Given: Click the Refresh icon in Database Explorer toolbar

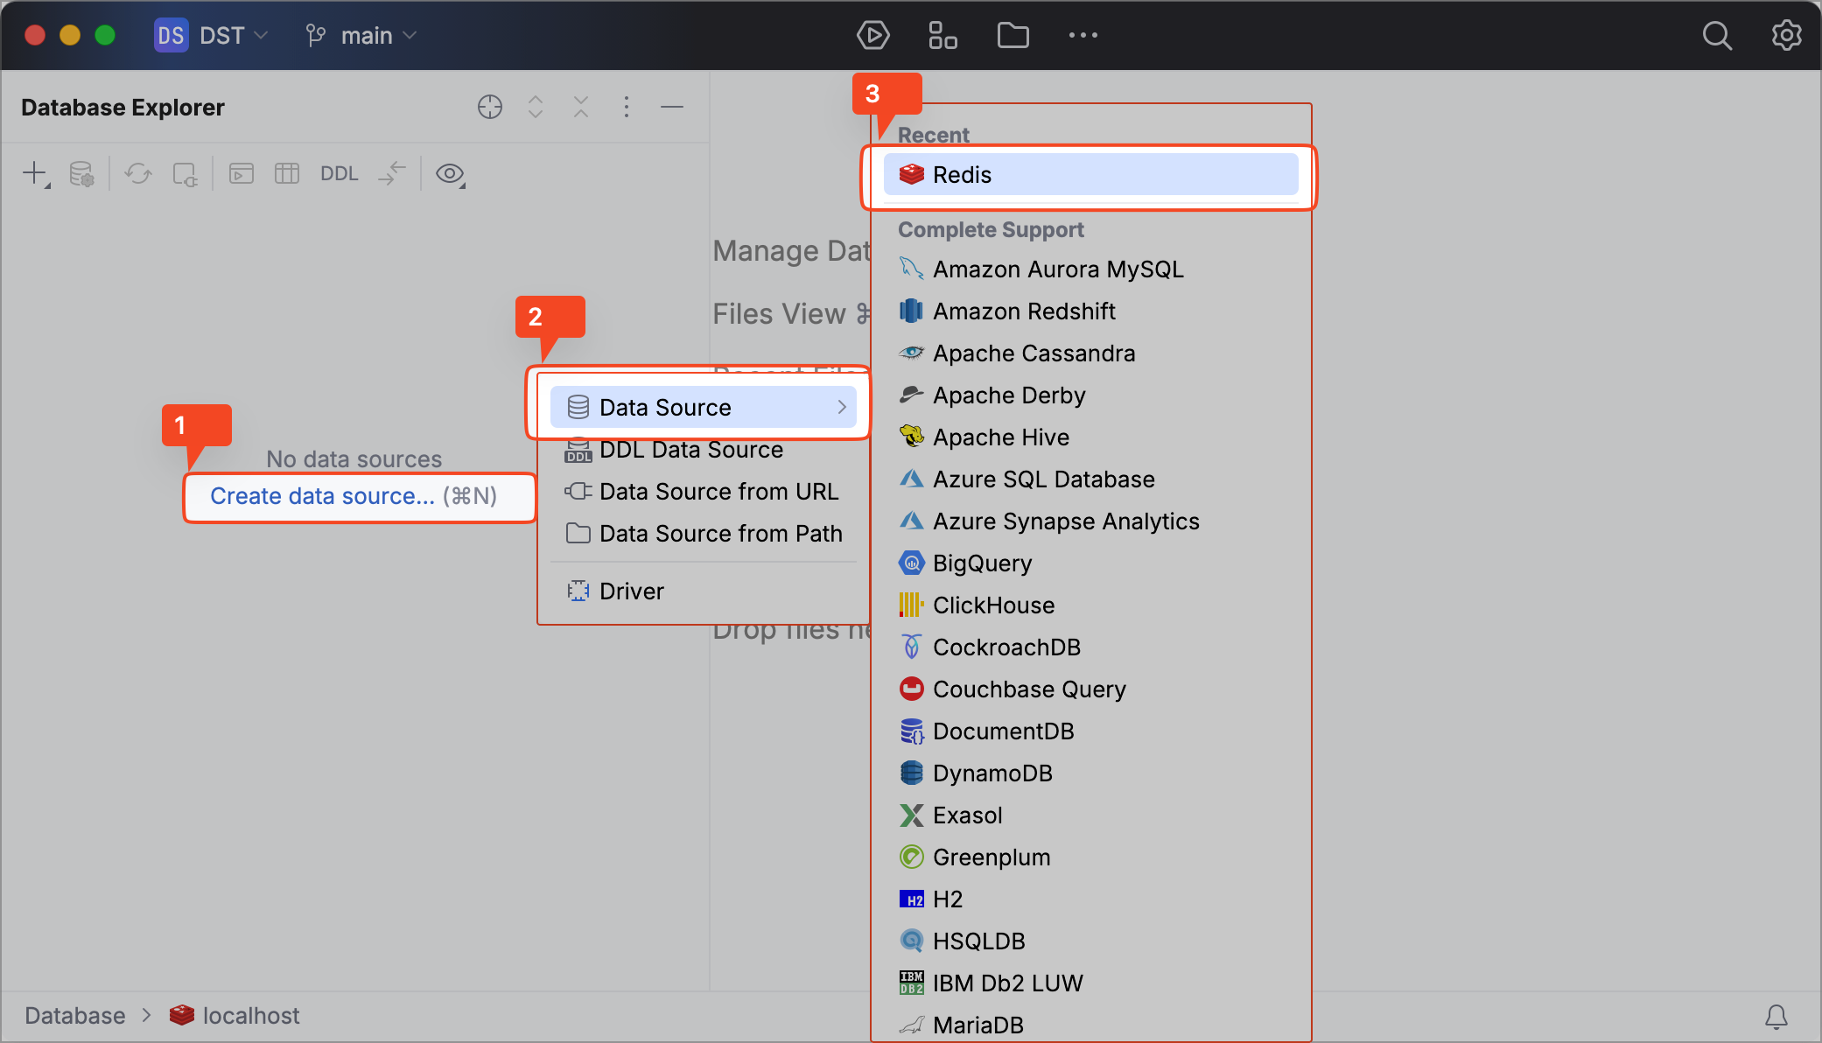Looking at the screenshot, I should pos(138,173).
